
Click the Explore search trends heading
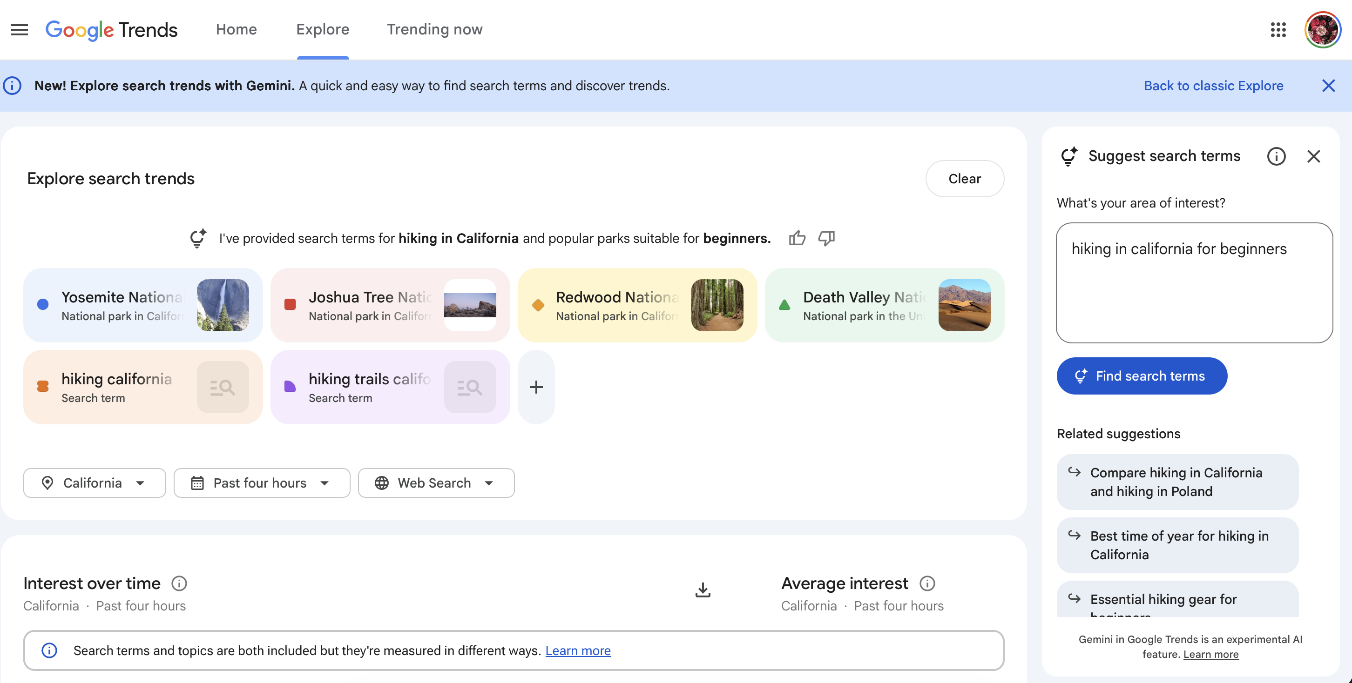[x=111, y=179]
